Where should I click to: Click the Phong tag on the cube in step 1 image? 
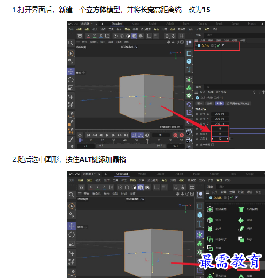(x=223, y=45)
